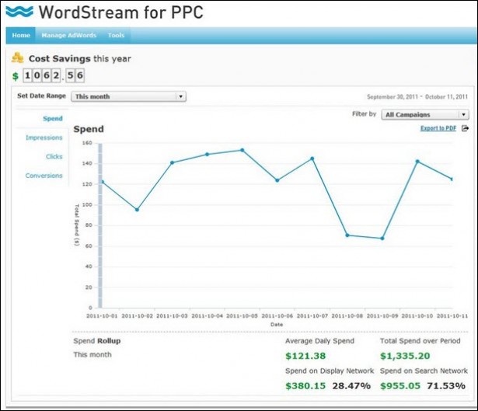Click the 2011-10-01 data point on chart
The height and width of the screenshot is (411, 478).
[x=102, y=182]
